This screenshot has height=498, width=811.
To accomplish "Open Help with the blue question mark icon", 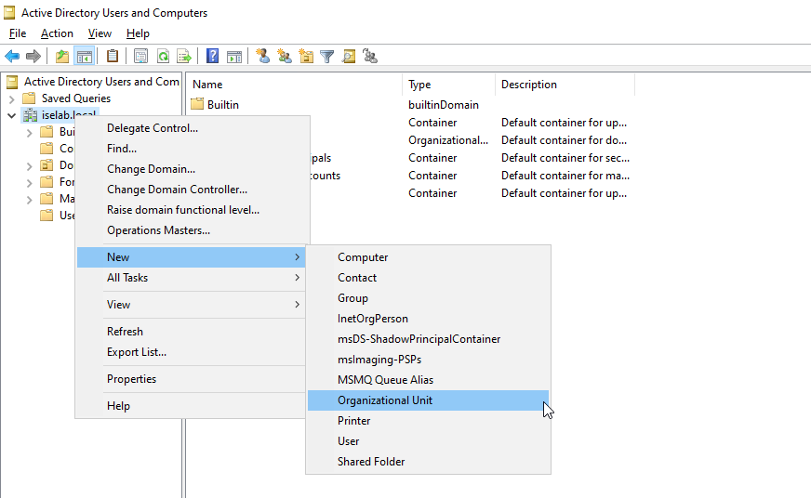I will pos(213,56).
